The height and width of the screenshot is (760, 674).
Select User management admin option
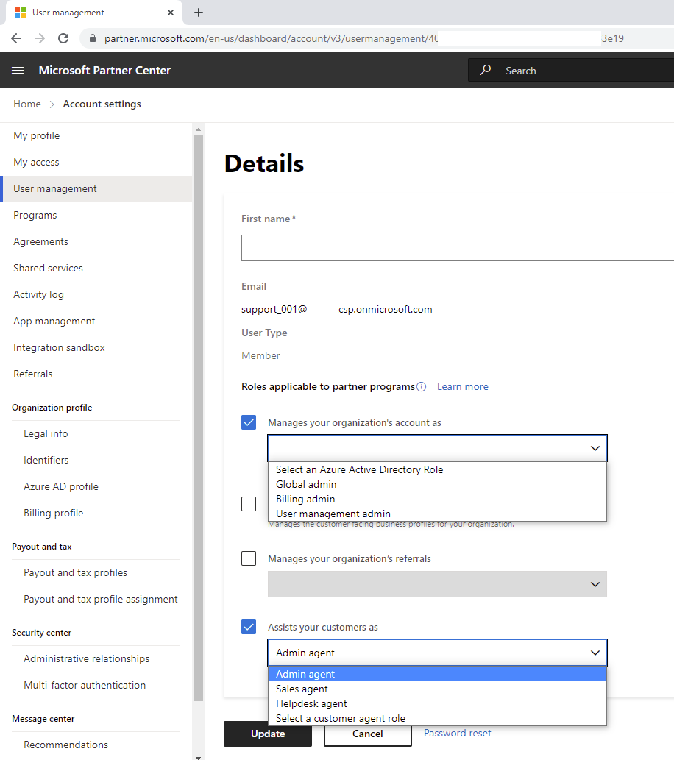(437, 514)
